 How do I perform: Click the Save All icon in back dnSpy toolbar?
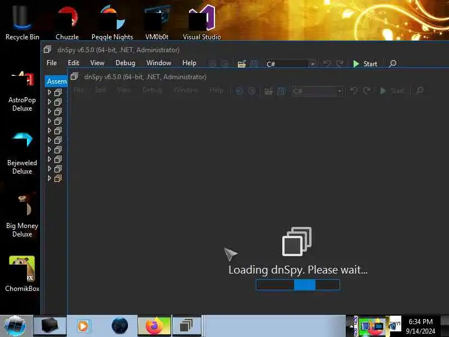[x=254, y=63]
